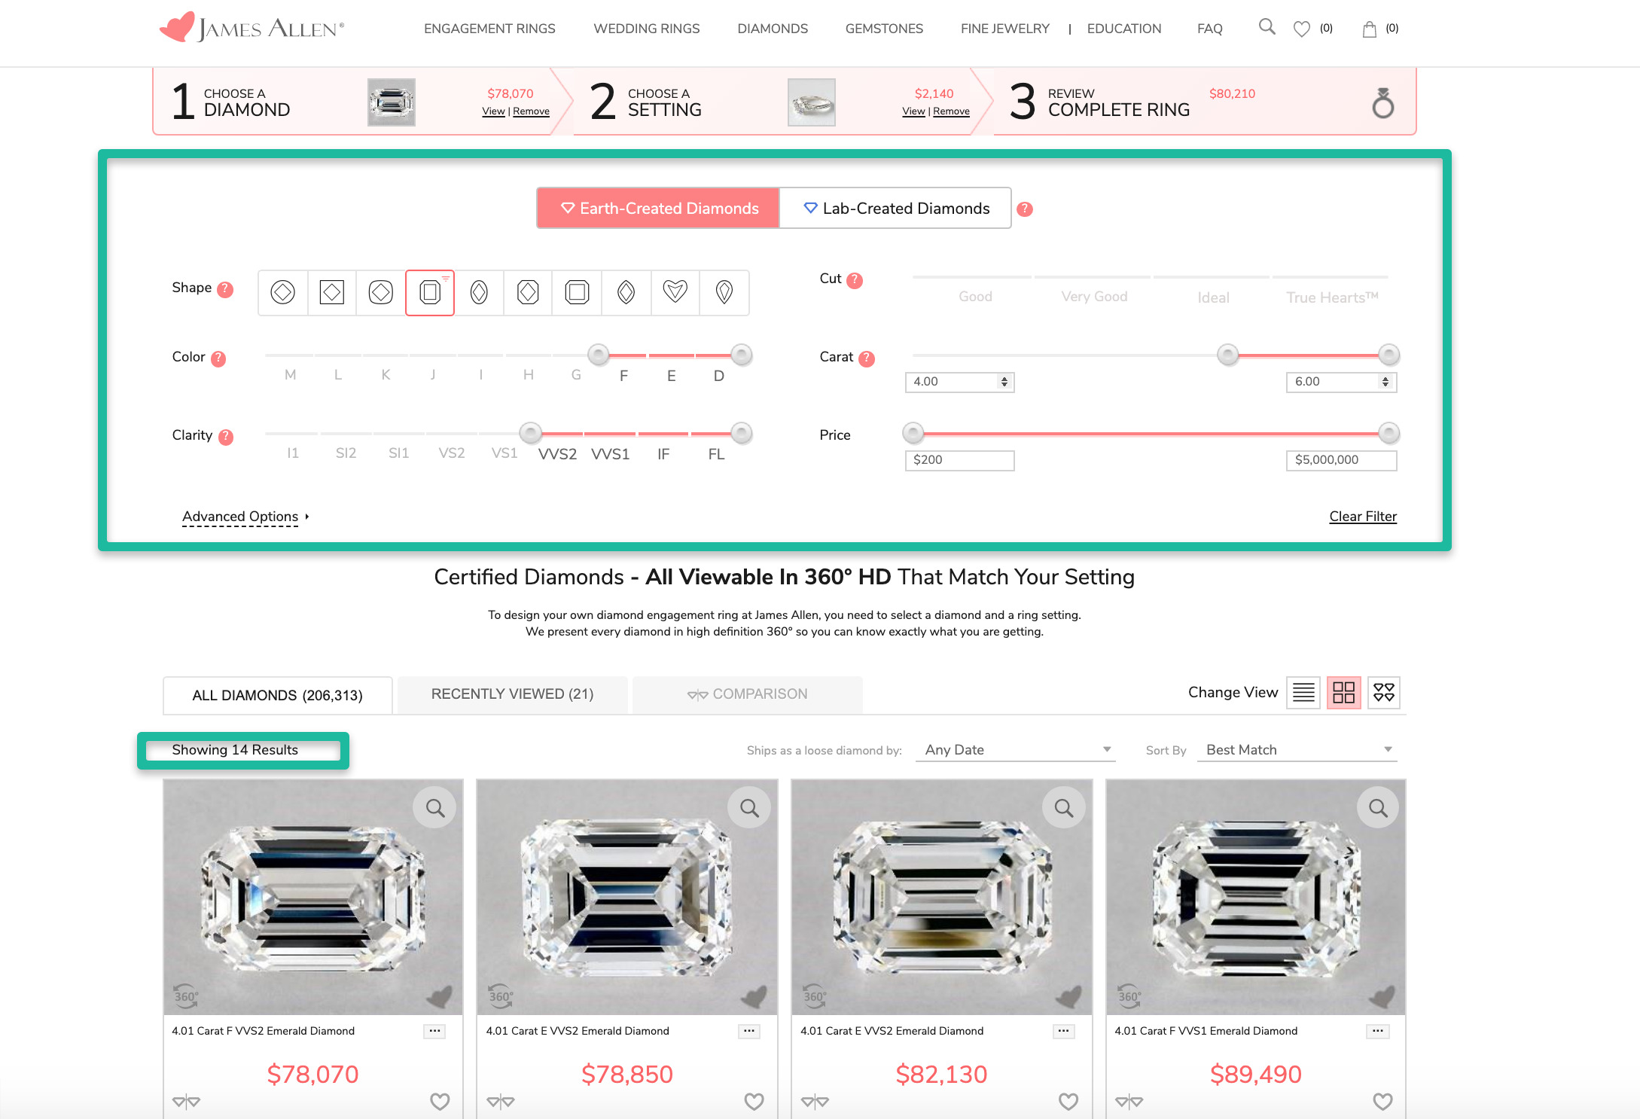Click help icon next to Clarity
Viewport: 1640px width, 1119px height.
click(x=225, y=437)
